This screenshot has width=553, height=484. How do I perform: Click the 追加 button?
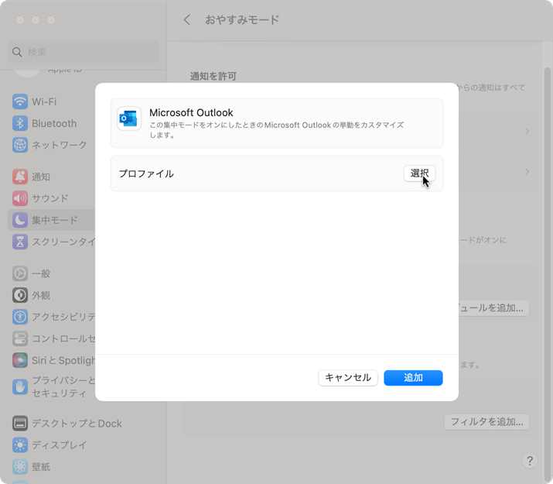[x=413, y=378]
